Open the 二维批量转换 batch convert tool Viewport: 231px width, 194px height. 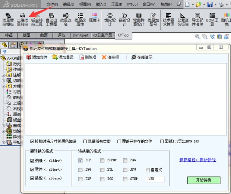[x=22, y=19]
